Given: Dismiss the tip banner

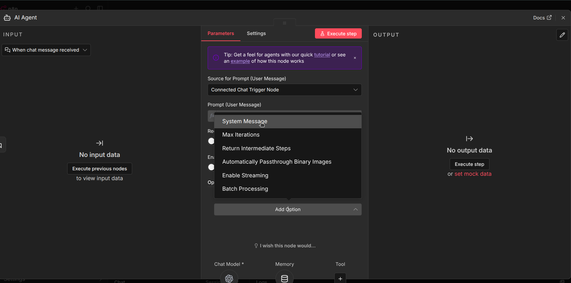Looking at the screenshot, I should [355, 58].
